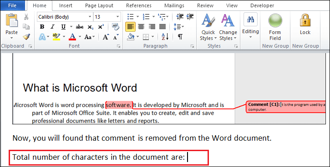Open the Editing binoculars menu
Viewport: 330px width, 167px height.
click(250, 25)
